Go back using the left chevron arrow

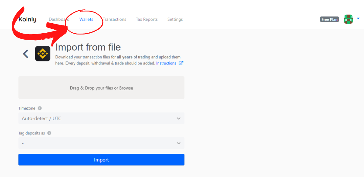point(26,54)
